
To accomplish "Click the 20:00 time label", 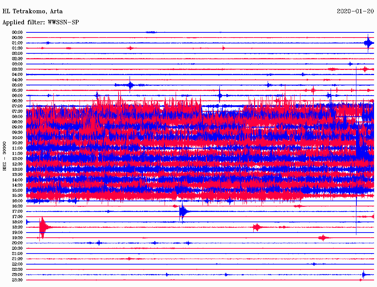I will 17,243.
